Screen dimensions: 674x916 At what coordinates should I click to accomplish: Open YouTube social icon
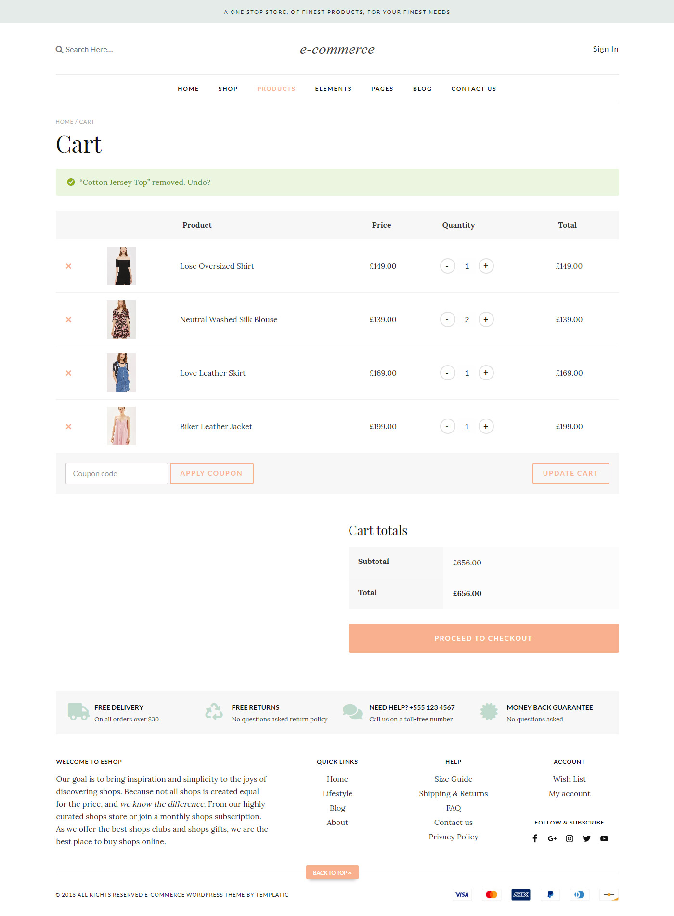[x=604, y=838]
